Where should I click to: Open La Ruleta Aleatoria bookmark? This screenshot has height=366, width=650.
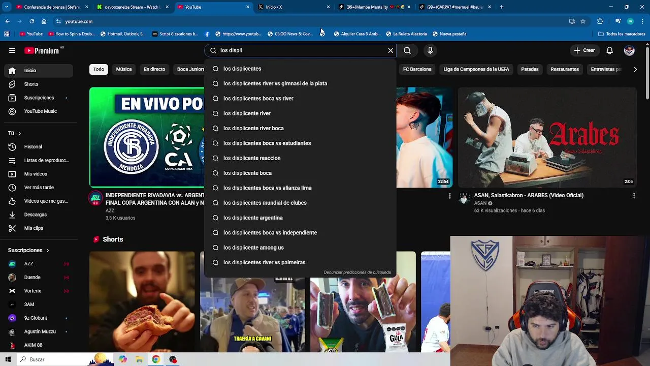406,34
